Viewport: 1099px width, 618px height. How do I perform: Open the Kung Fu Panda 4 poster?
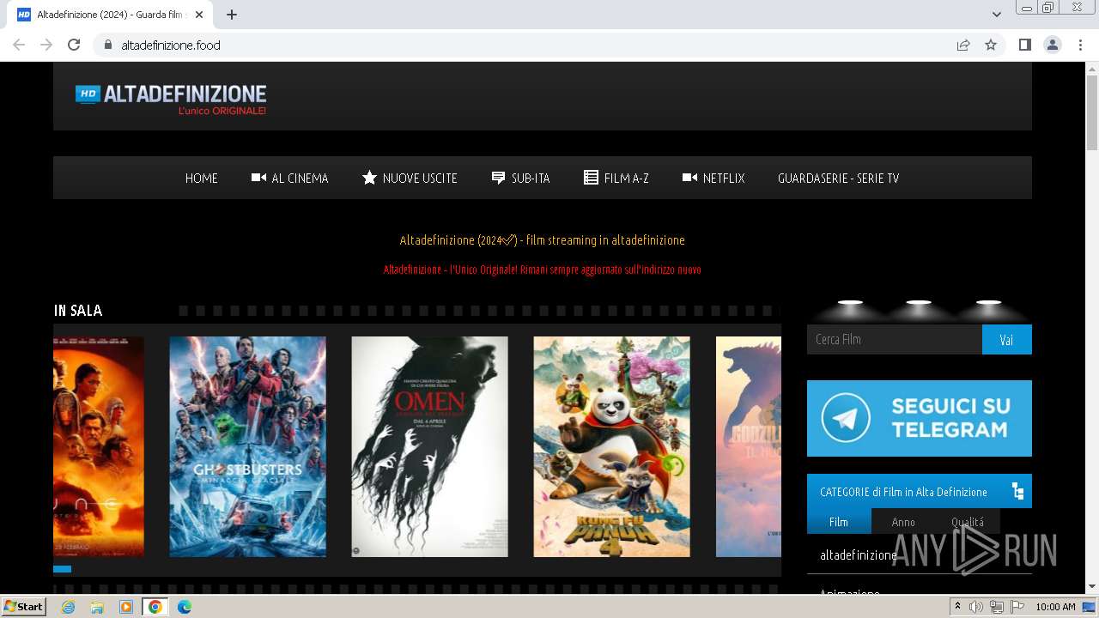click(x=611, y=446)
